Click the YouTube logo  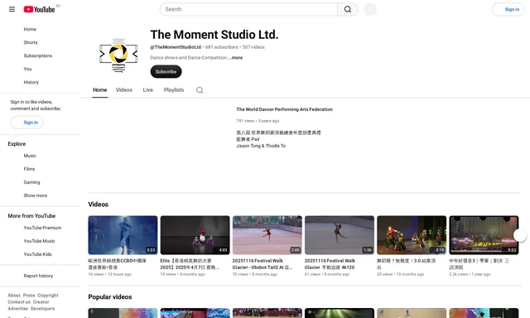click(x=39, y=9)
